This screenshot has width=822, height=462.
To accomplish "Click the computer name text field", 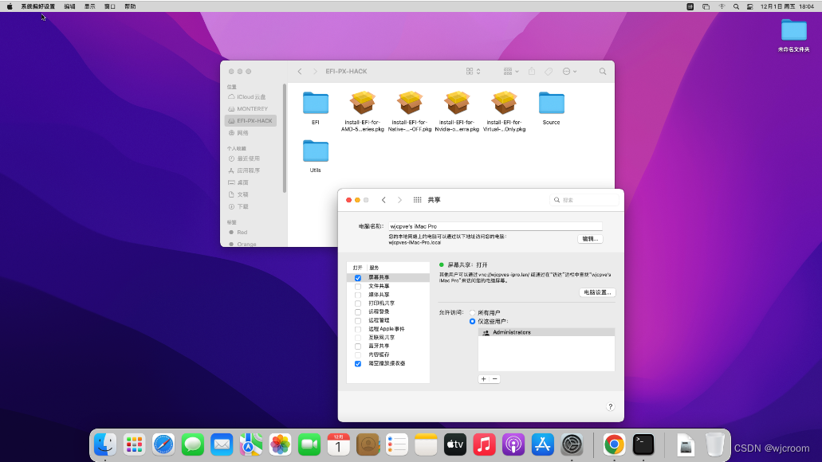I will click(x=495, y=226).
